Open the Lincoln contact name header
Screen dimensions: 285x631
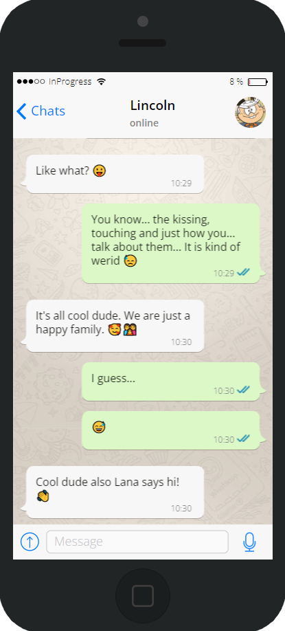(x=152, y=106)
